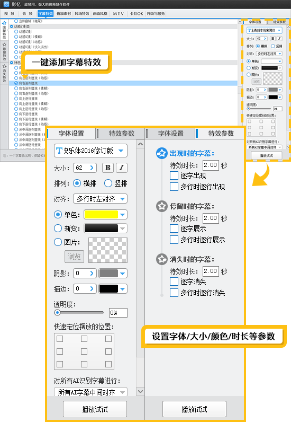This screenshot has width=291, height=422.
Task: Enable the 多行时逐行消失 checkbox
Action: coord(174,293)
